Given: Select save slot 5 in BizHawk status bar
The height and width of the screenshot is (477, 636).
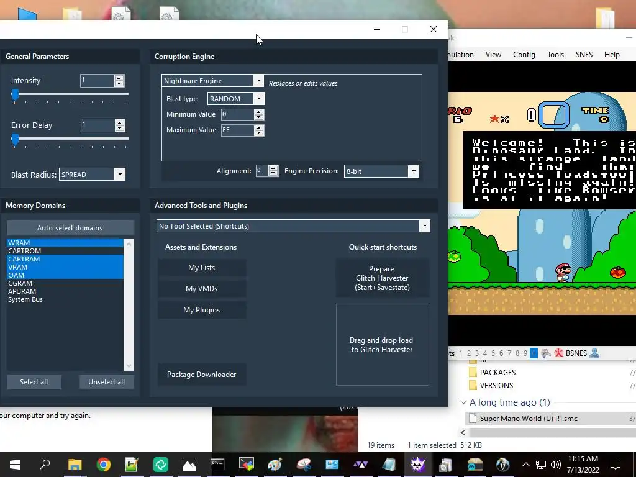Looking at the screenshot, I should [493, 353].
